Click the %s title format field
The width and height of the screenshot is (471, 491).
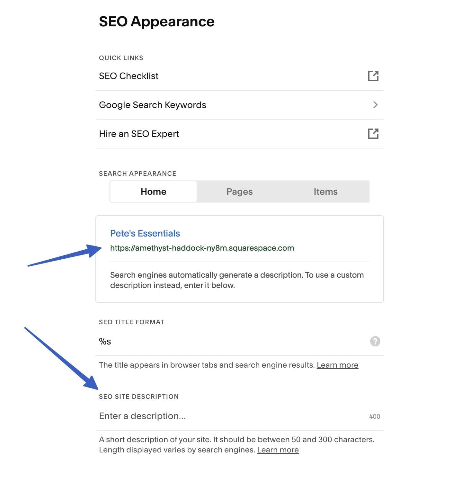pyautogui.click(x=104, y=341)
